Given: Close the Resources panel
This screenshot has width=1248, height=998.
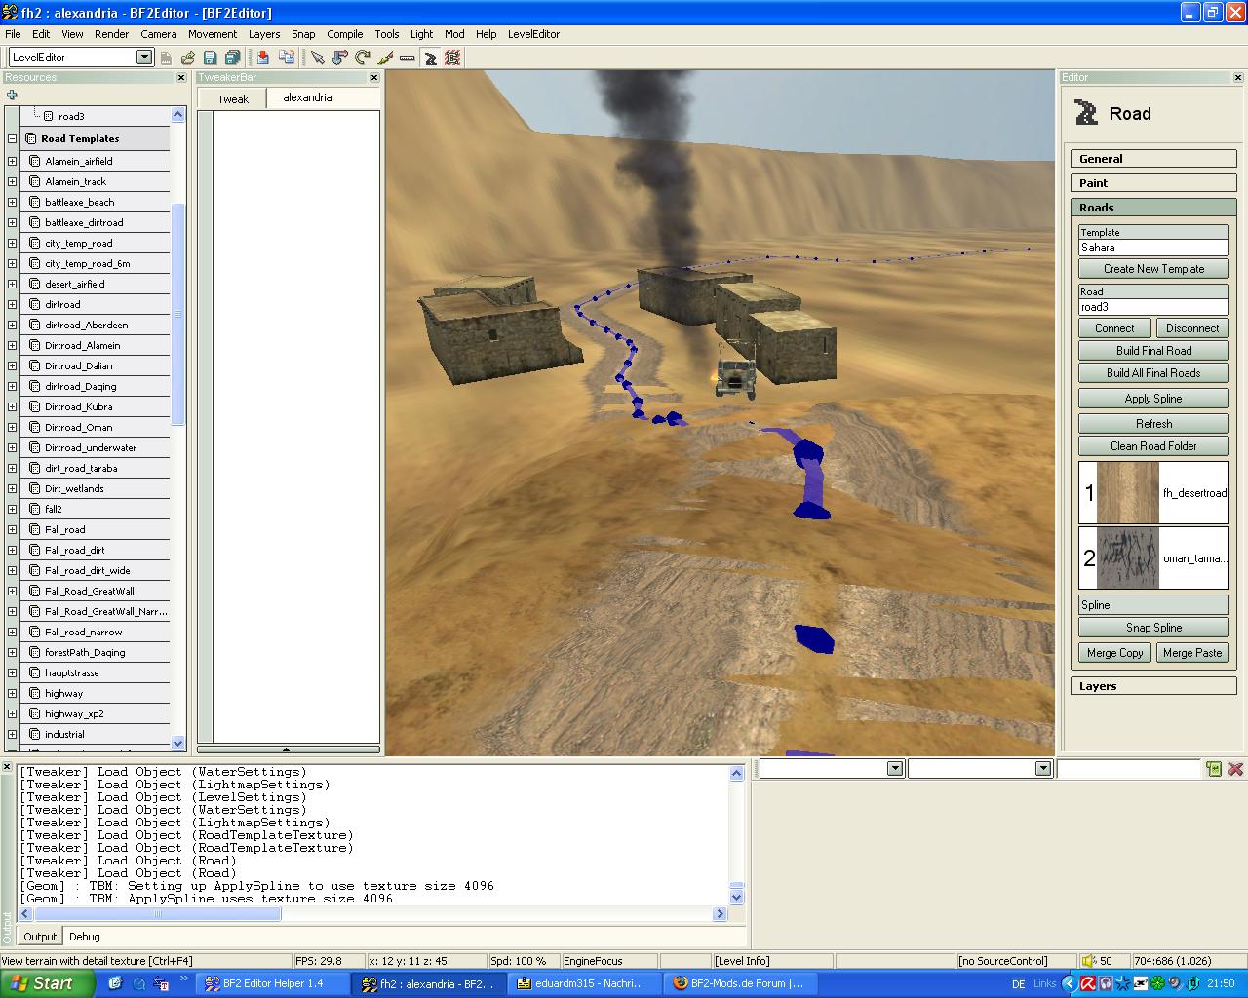Looking at the screenshot, I should coord(181,77).
